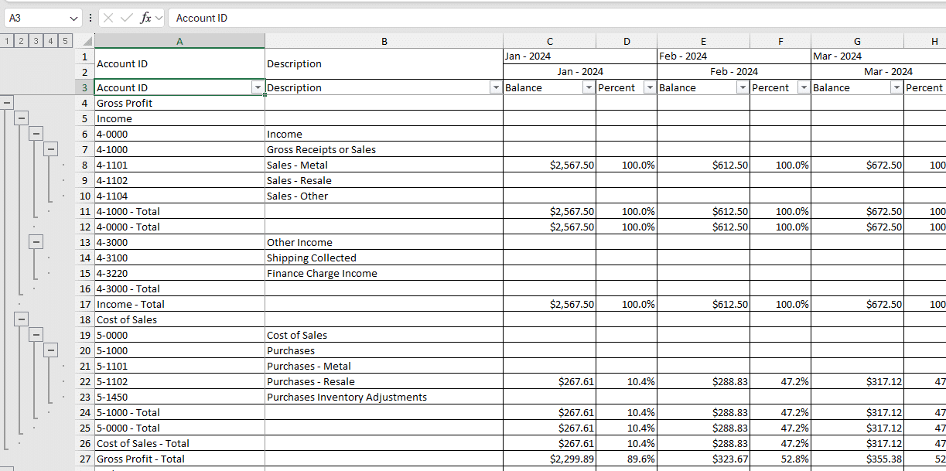Open the Balance filter in column E
Screen dimensions: 946x471
[x=743, y=88]
